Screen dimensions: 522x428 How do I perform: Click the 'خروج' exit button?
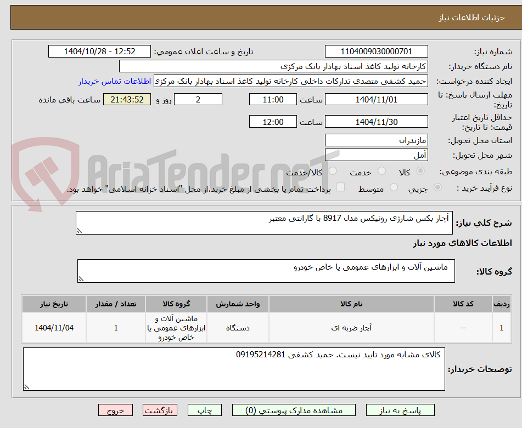[115, 410]
